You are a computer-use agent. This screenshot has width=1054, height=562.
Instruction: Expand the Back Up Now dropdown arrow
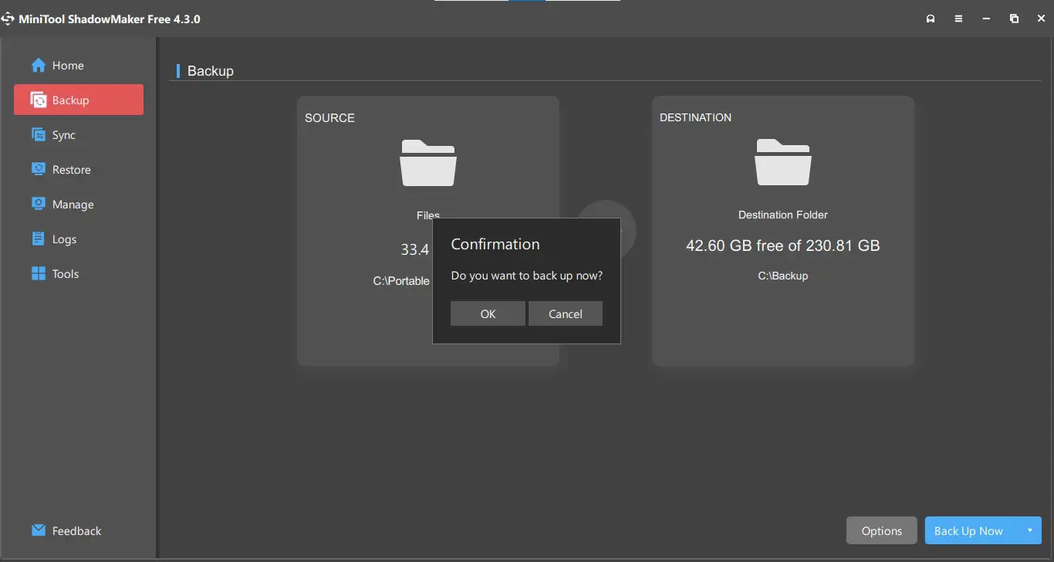pyautogui.click(x=1029, y=530)
